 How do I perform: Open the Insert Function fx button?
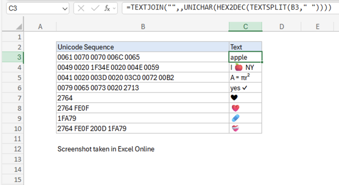107,9
